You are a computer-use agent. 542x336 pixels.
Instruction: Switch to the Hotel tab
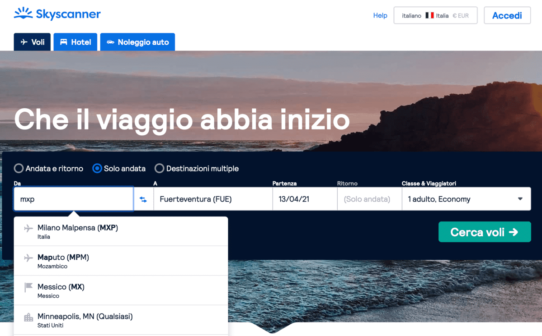coord(75,42)
